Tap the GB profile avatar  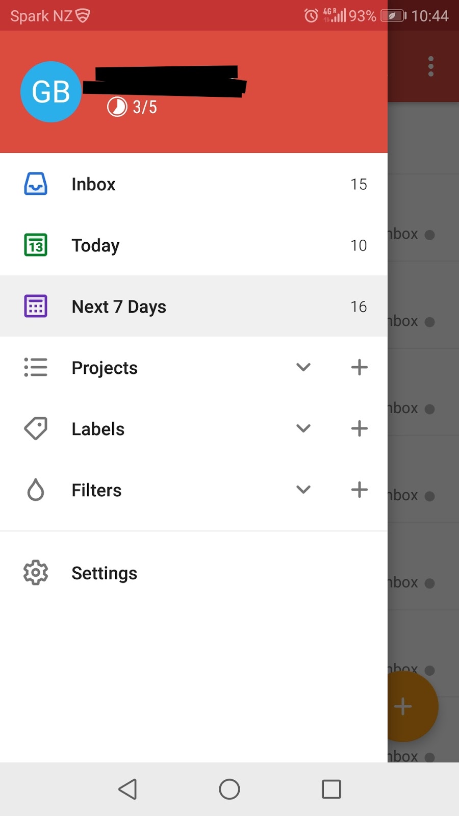51,92
